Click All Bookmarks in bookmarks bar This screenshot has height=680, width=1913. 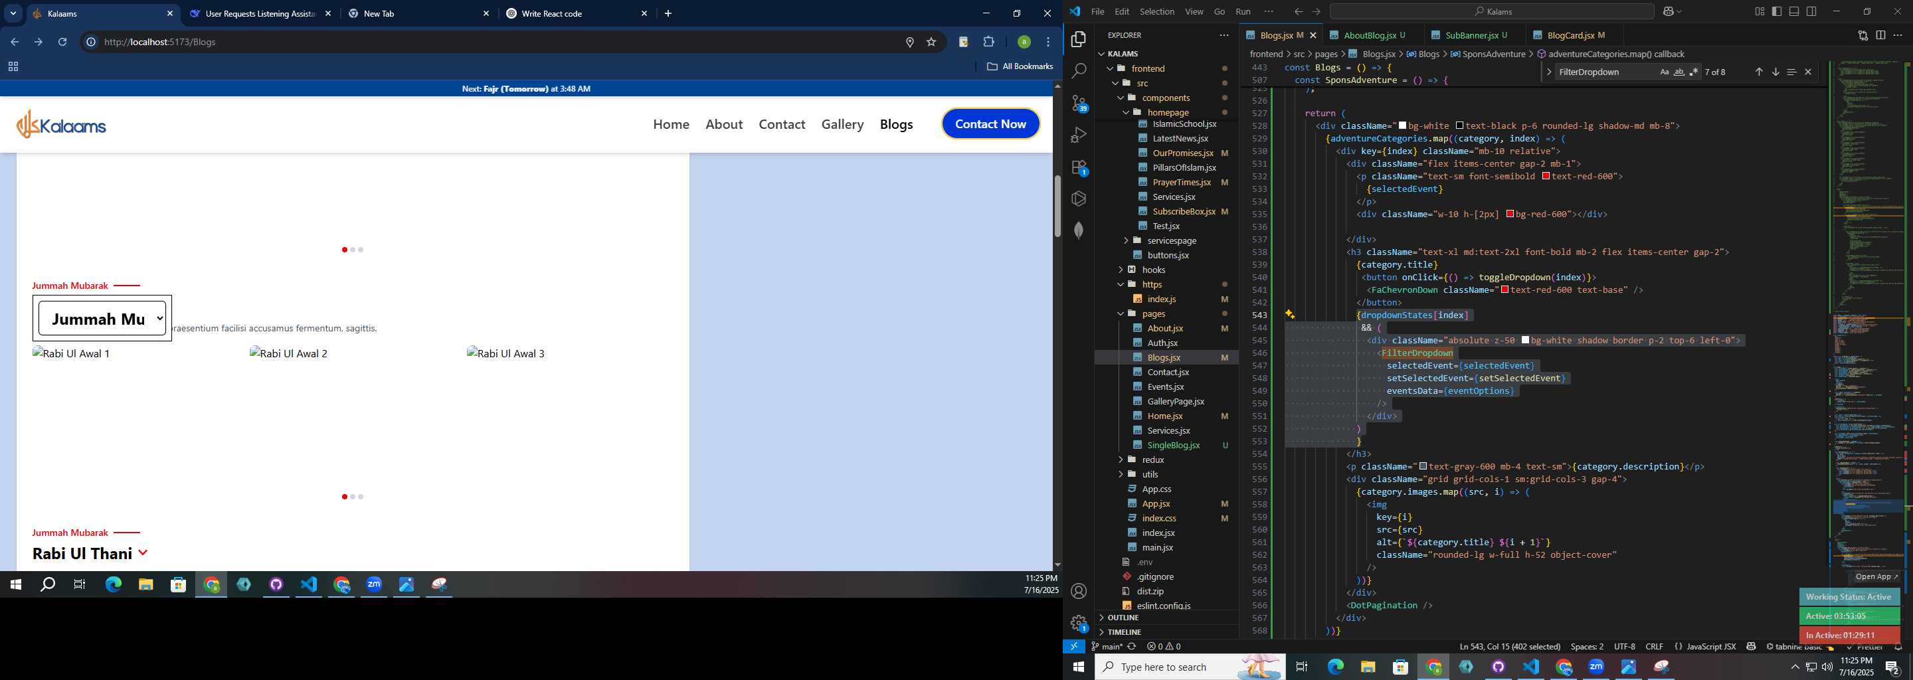point(1020,66)
